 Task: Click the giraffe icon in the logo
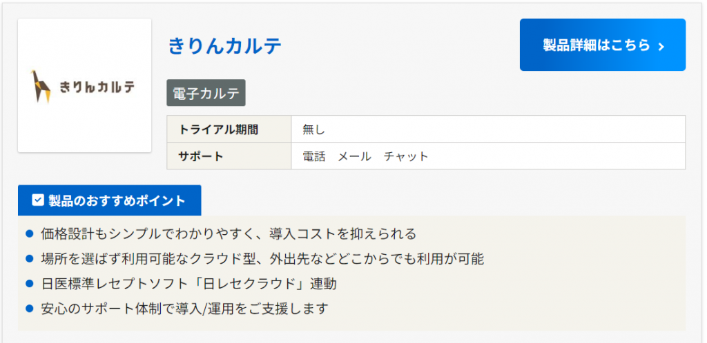41,86
